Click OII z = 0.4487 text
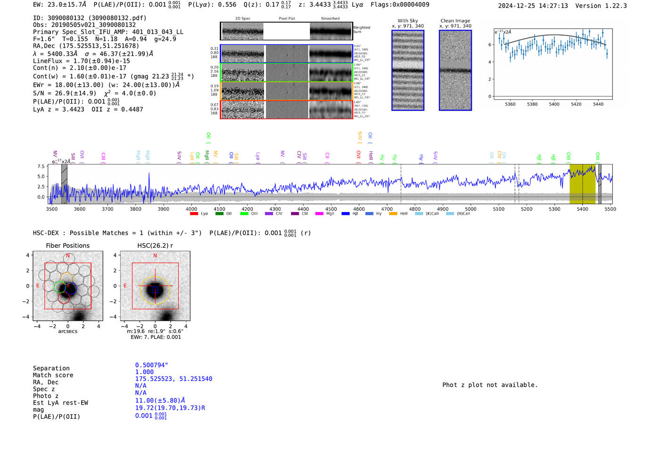 [x=117, y=109]
